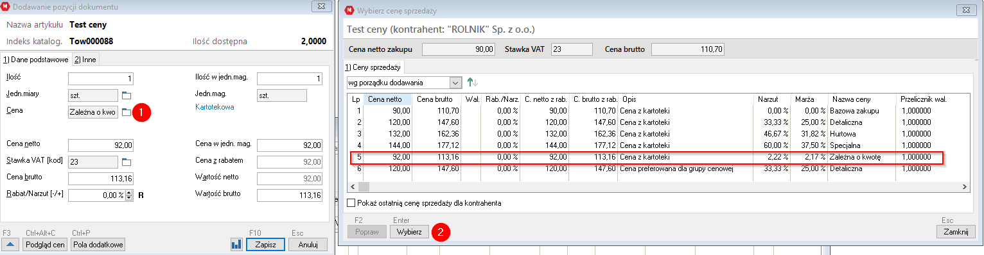Click the 'Marża' column header
The image size is (984, 255).
pos(810,99)
